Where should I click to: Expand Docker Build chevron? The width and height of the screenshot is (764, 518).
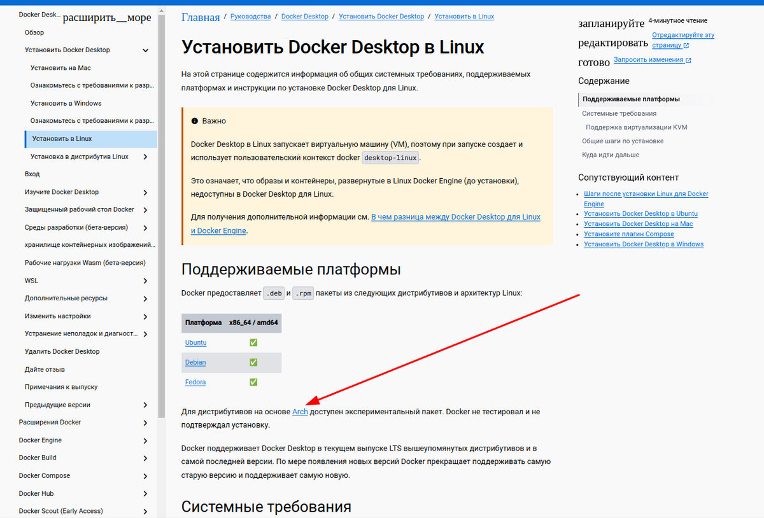[146, 458]
